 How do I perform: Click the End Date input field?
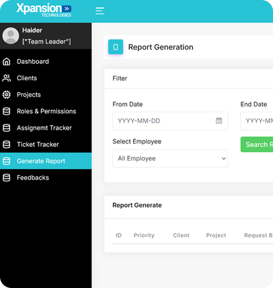pos(257,121)
